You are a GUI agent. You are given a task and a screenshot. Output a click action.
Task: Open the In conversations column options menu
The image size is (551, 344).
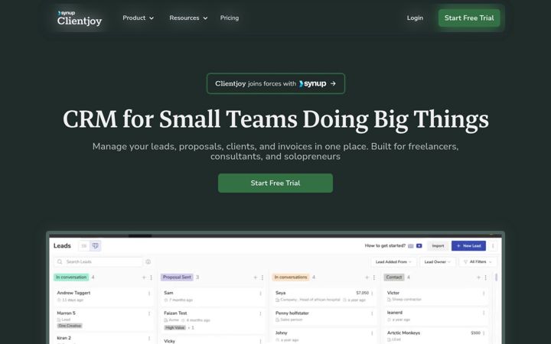tap(374, 277)
